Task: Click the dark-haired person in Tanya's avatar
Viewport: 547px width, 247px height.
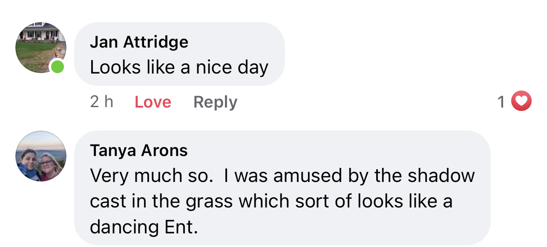Action: [28, 165]
